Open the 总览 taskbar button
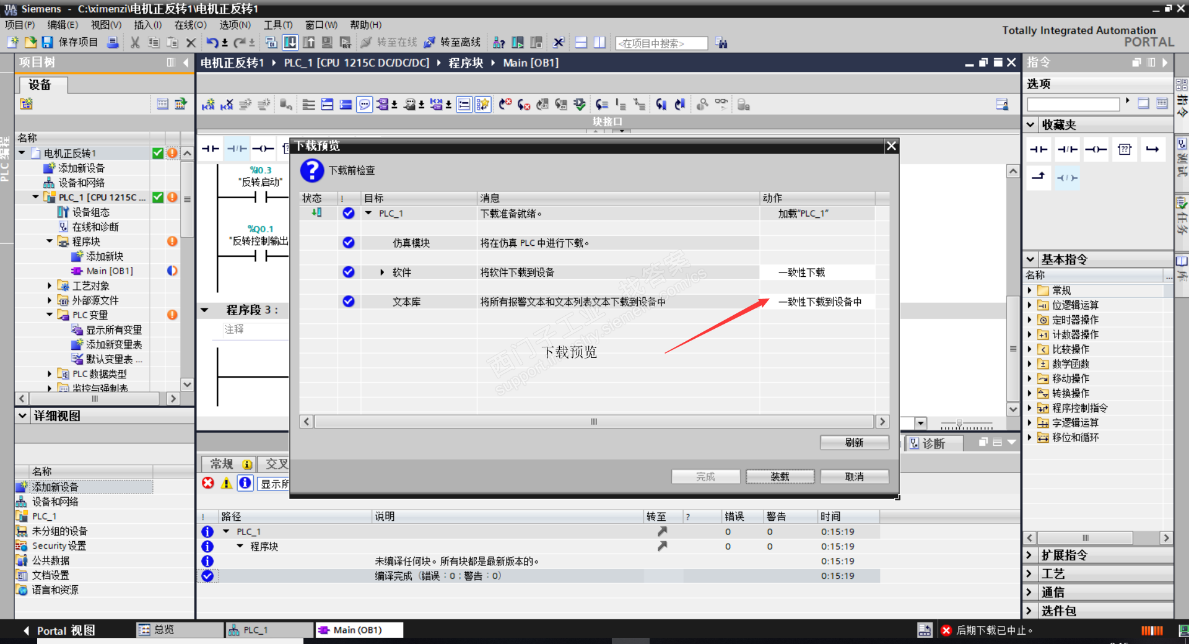The height and width of the screenshot is (644, 1189). 180,630
